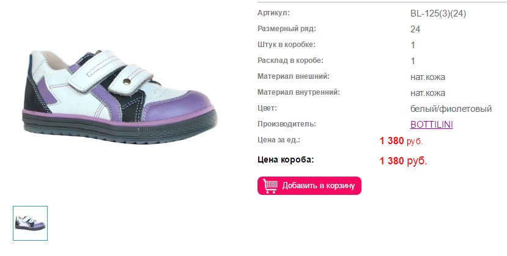The image size is (507, 256).
Task: Click size value 24 in Размерный ряд row
Action: (x=415, y=29)
